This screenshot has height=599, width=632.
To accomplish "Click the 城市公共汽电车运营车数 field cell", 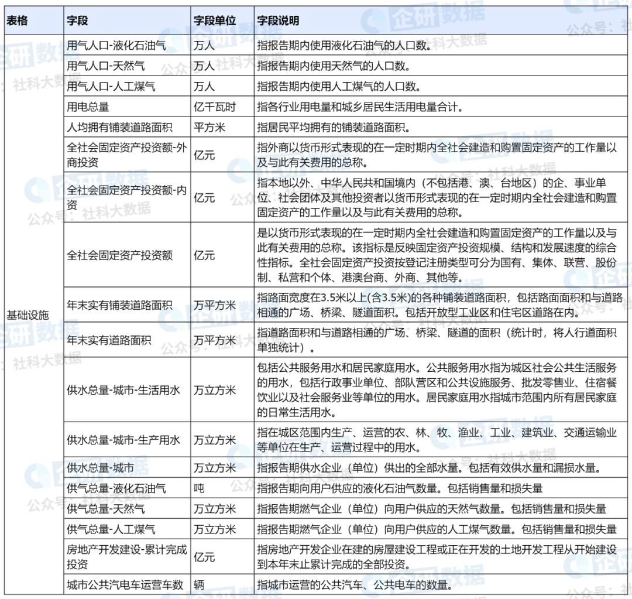I will coord(127,584).
